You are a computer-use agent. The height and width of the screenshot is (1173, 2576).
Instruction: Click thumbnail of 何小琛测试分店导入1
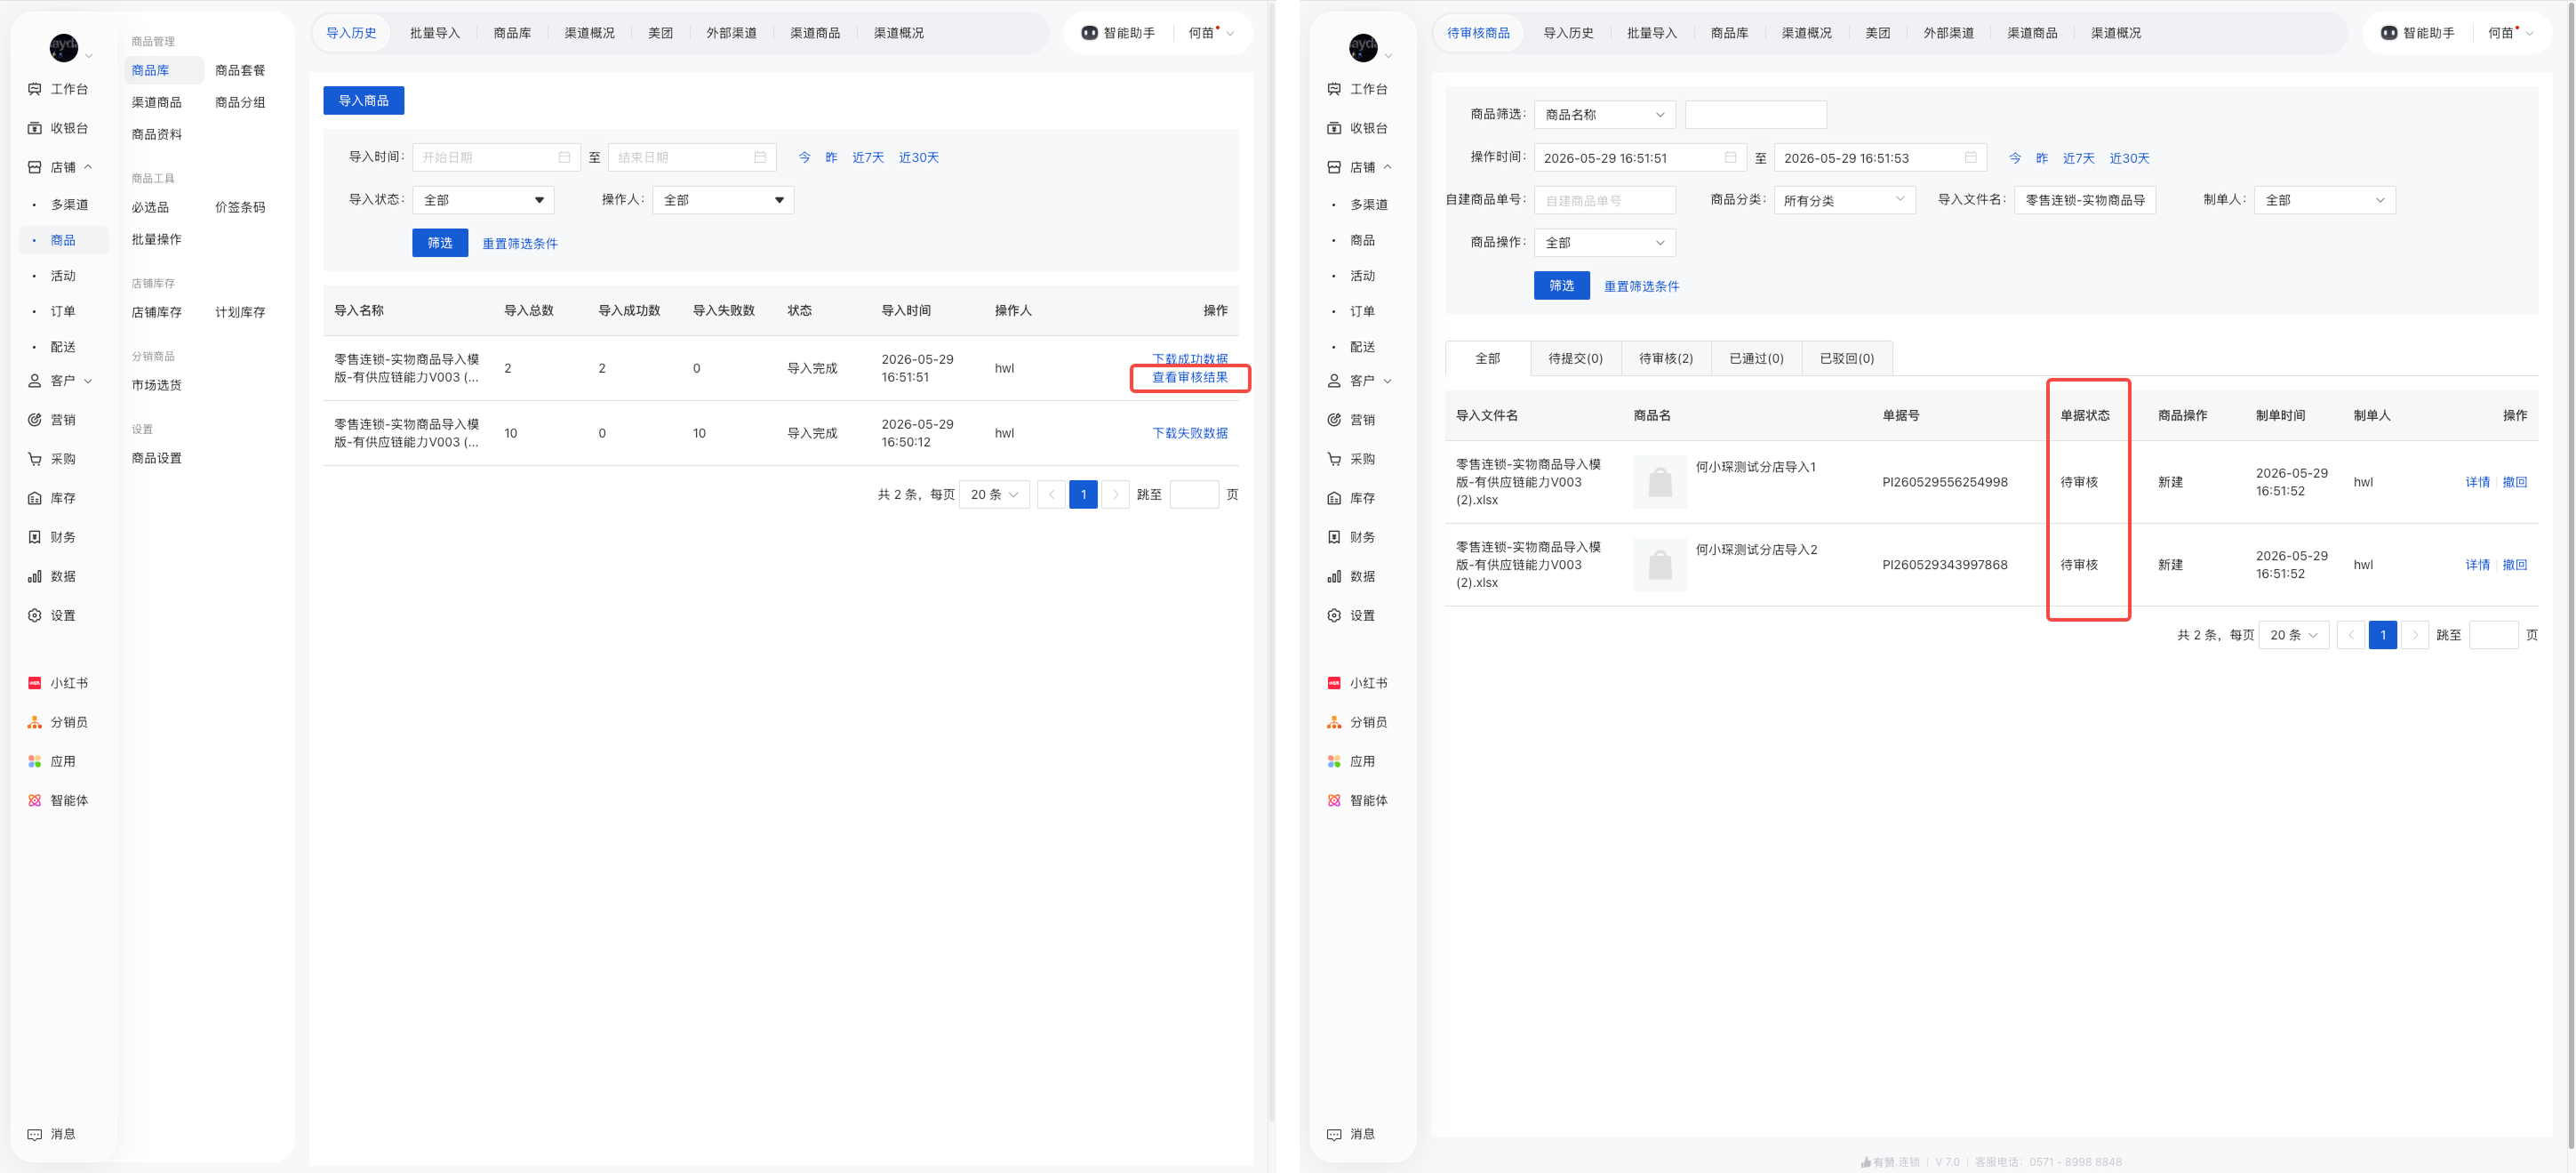[1659, 481]
